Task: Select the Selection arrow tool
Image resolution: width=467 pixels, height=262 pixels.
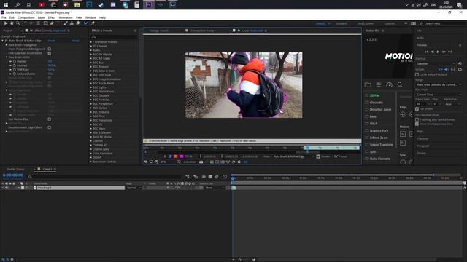Action: pyautogui.click(x=6, y=23)
